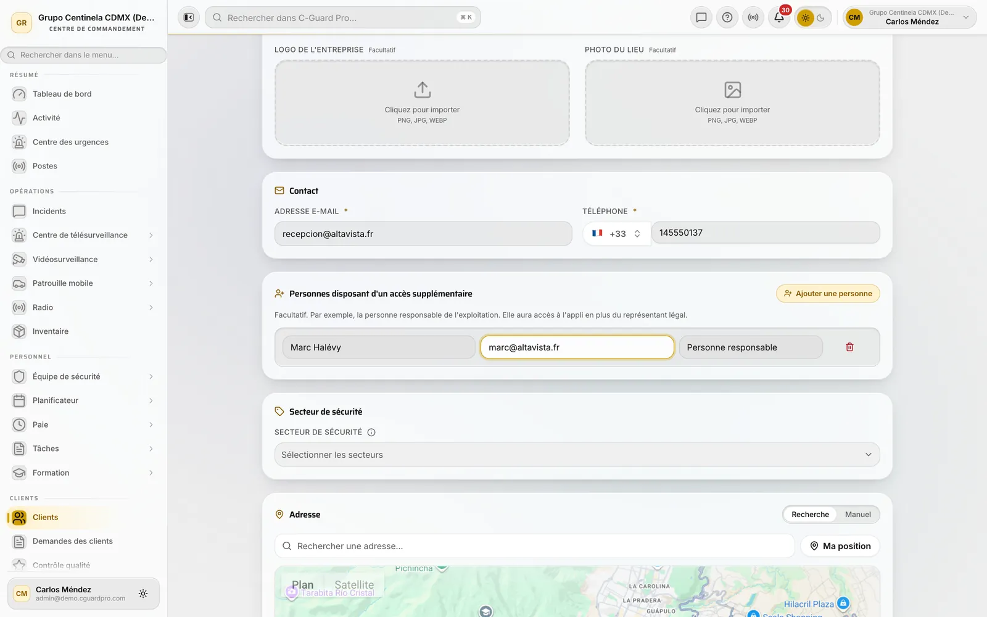The image size is (987, 617).
Task: Click the Tableau de bord gauge icon
Action: (x=19, y=94)
